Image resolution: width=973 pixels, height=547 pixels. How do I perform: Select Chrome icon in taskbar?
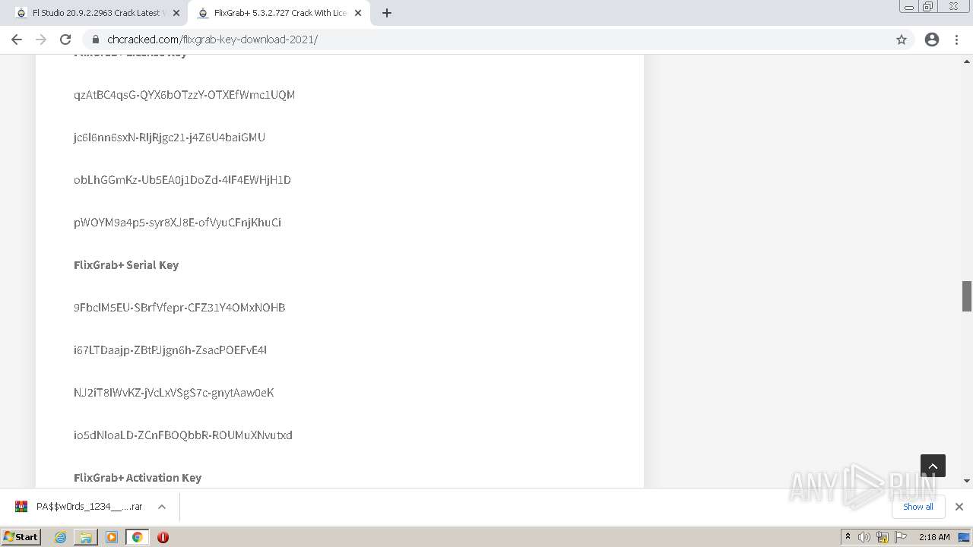pos(137,537)
